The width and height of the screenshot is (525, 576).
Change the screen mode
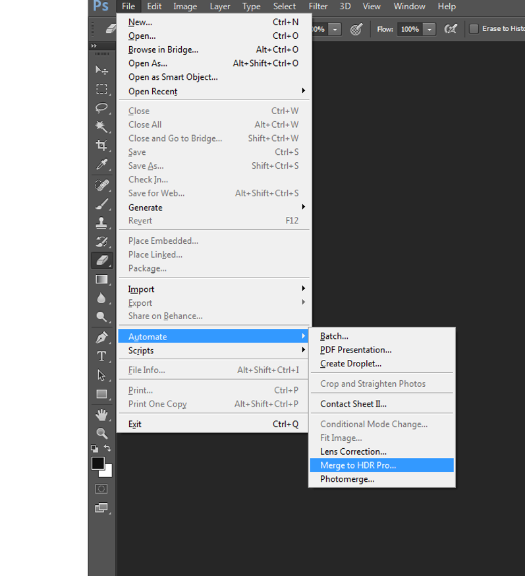click(x=101, y=507)
